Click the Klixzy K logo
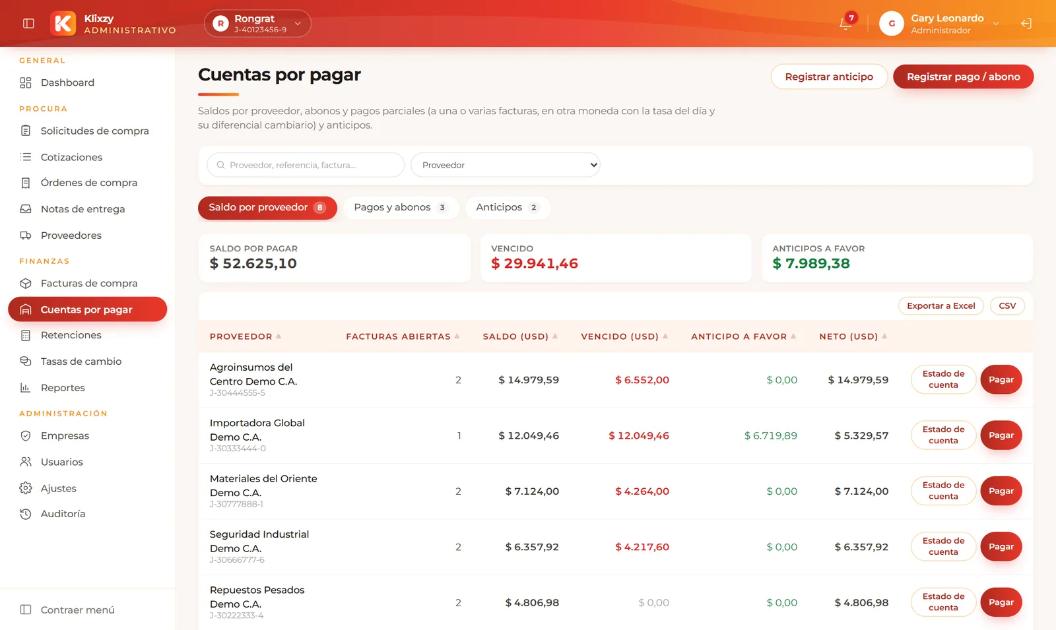This screenshot has height=630, width=1056. (63, 23)
